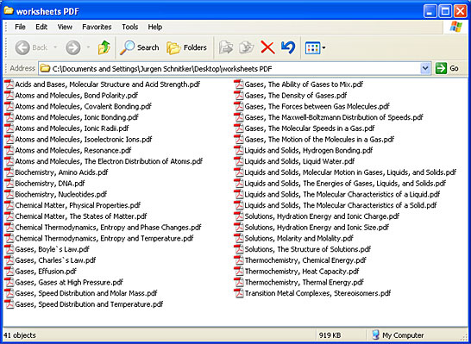Screen dimensions: 471x344
Task: Select 'Solutions, The Structure of Solutions.pdf' filename
Action: [308, 249]
